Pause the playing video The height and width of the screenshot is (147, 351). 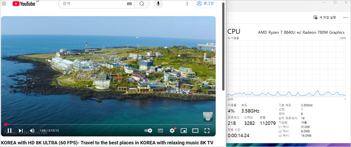9,130
